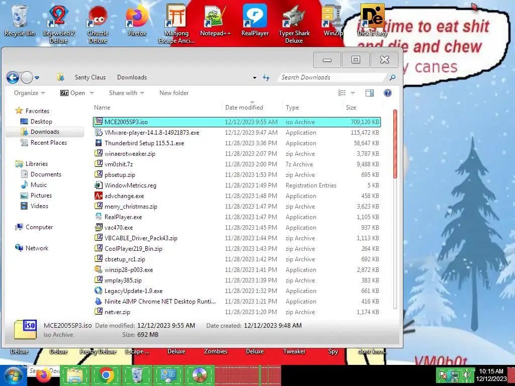Click the Open button with 7z icon
The width and height of the screenshot is (515, 386).
pos(72,93)
